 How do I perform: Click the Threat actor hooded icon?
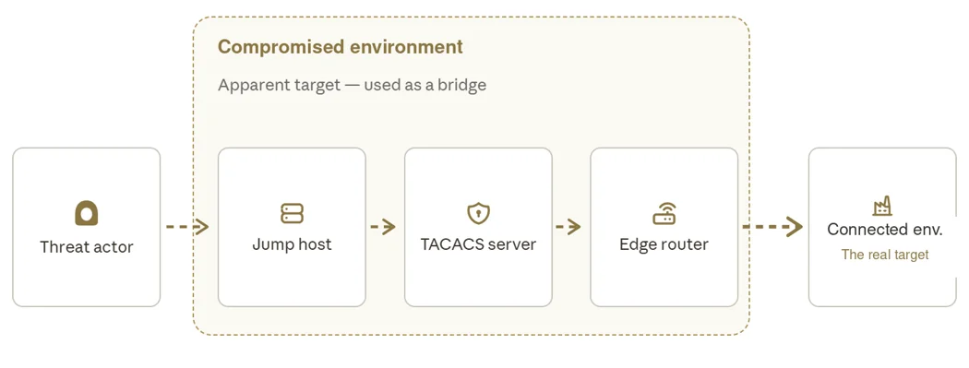tap(87, 213)
